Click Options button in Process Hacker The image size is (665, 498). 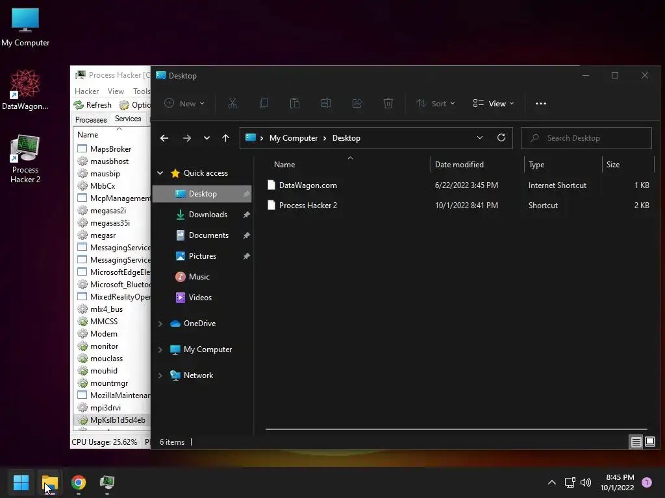pos(134,104)
